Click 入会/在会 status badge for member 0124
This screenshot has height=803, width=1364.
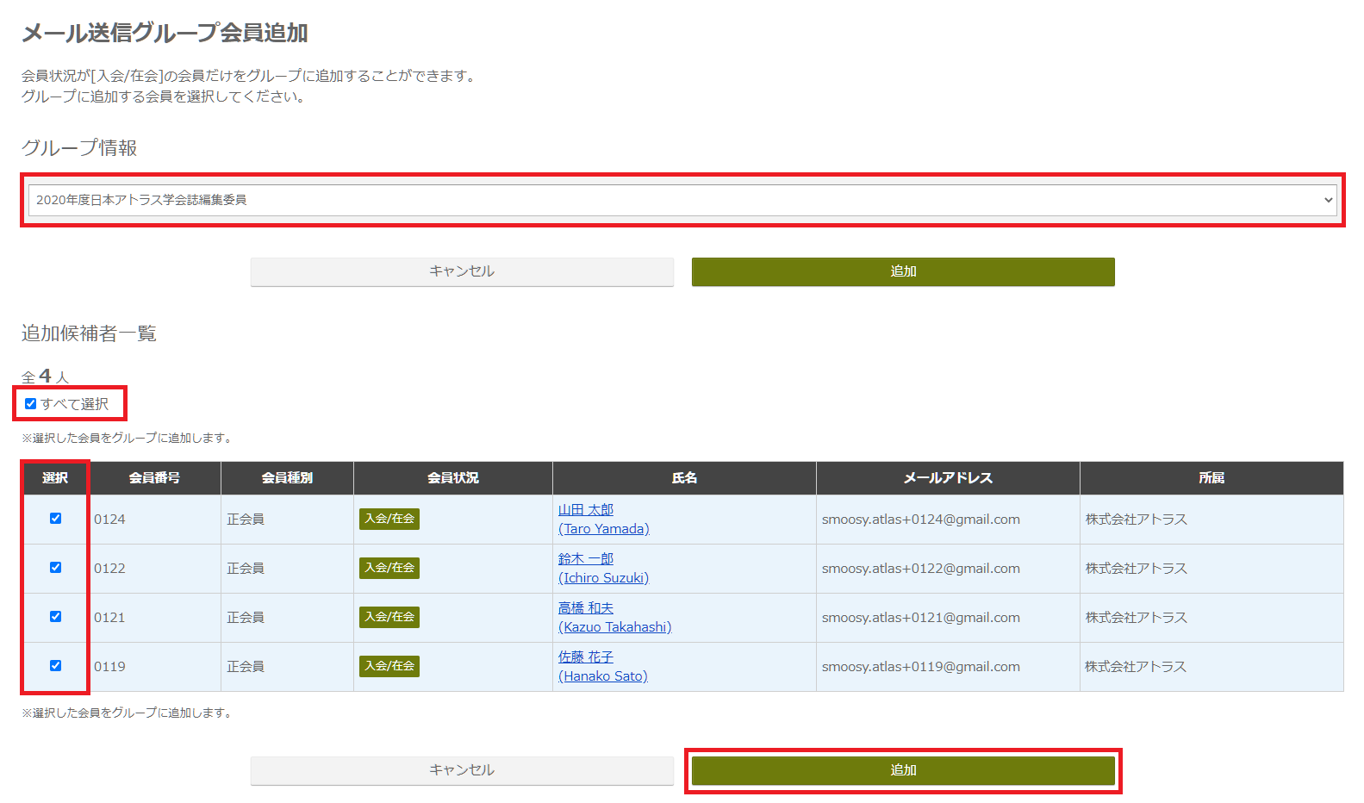tap(389, 519)
